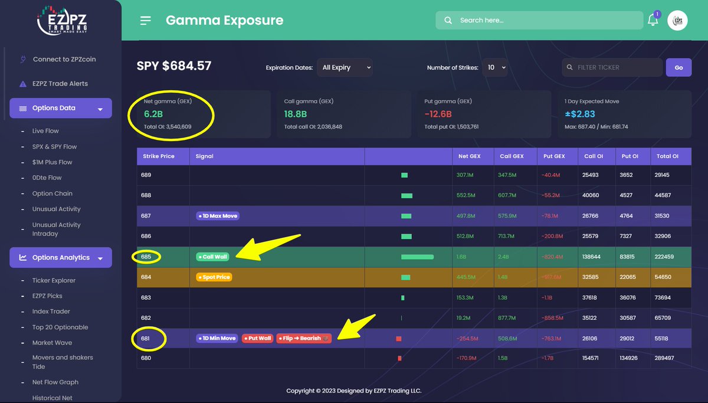
Task: Open the user profile avatar
Action: click(677, 20)
